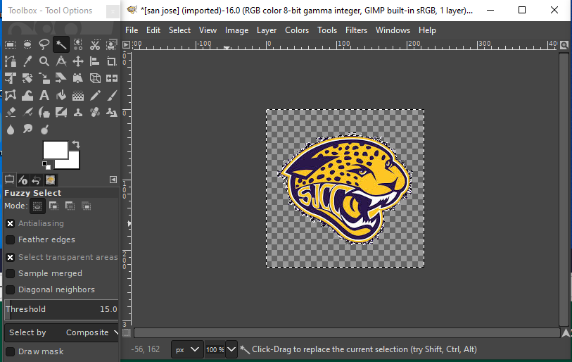Select the Scale tool
572x362 pixels.
(44, 78)
